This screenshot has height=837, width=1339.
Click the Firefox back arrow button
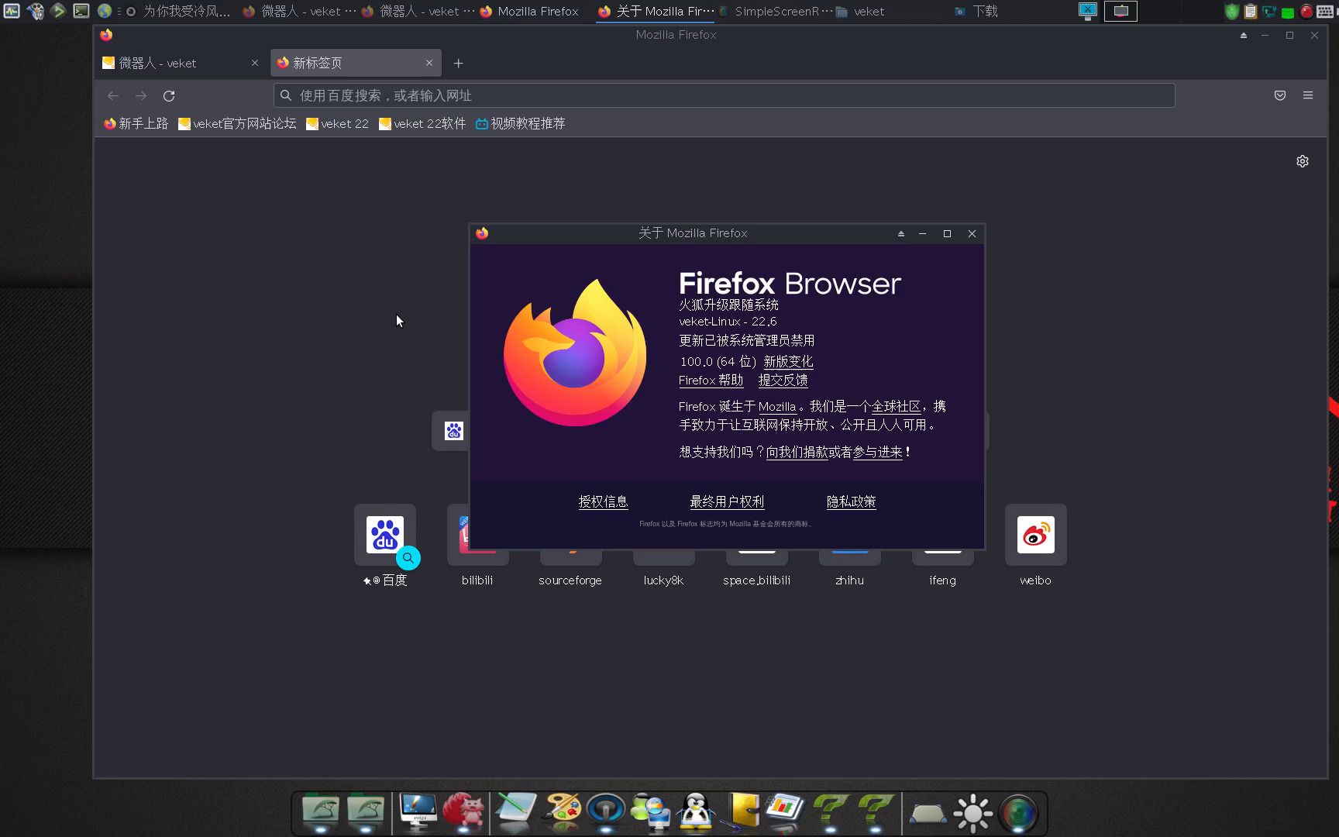[113, 95]
